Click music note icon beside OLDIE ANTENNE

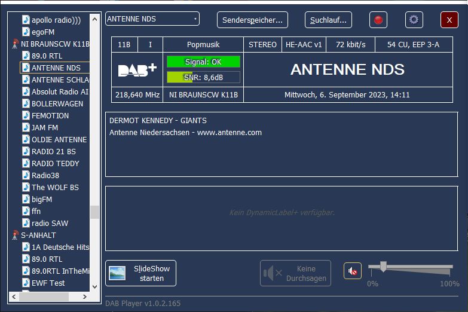[26, 139]
